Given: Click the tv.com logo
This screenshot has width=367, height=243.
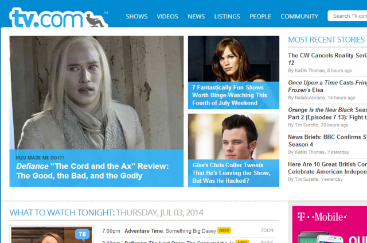Looking at the screenshot, I should pos(58,18).
